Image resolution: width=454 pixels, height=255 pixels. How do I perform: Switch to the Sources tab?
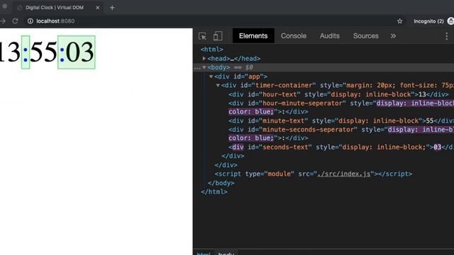point(366,36)
